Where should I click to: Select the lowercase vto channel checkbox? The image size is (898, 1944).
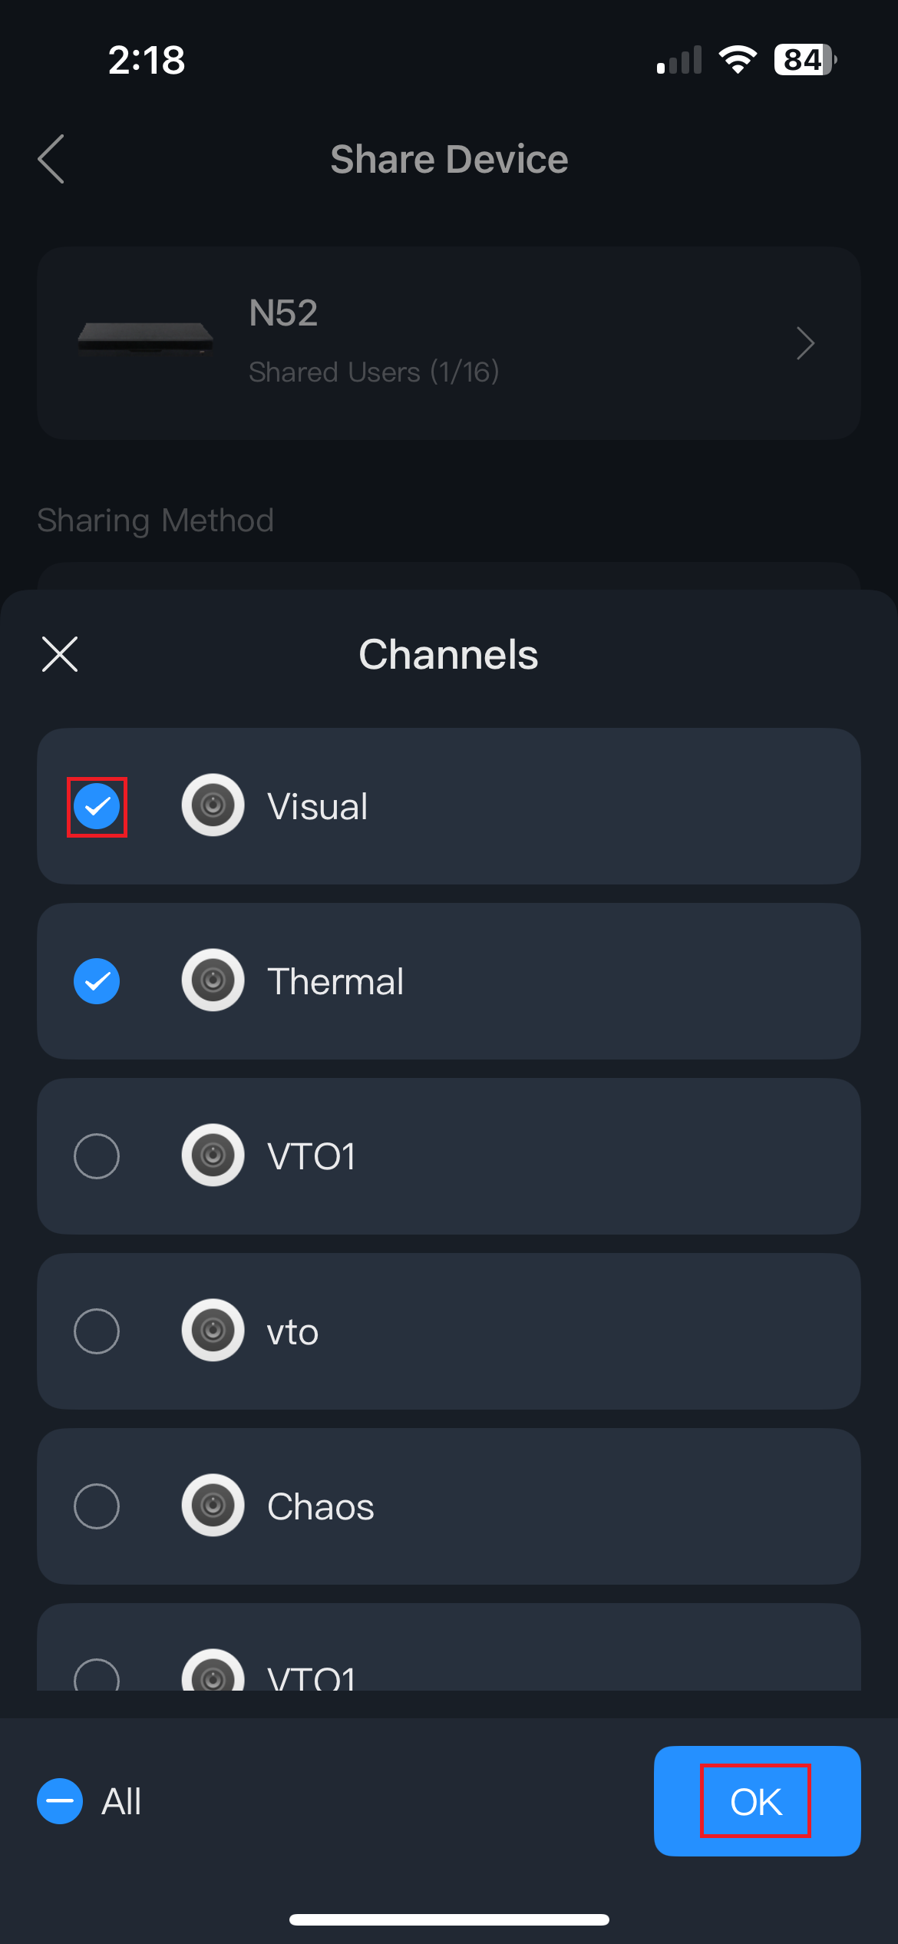coord(97,1331)
